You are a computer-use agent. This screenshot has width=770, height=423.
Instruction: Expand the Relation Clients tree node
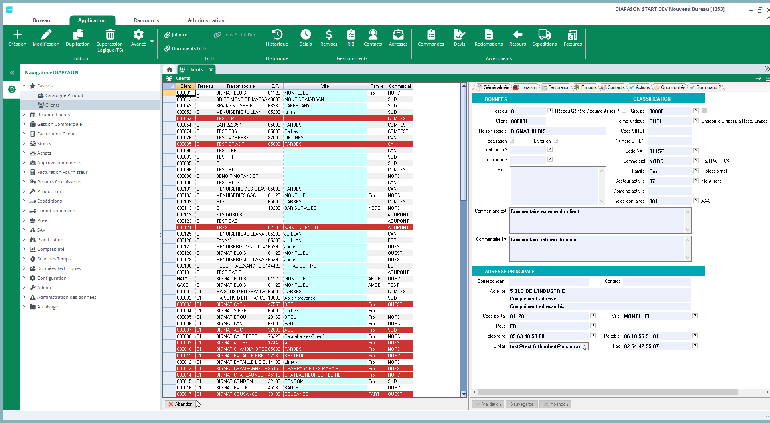click(x=24, y=115)
